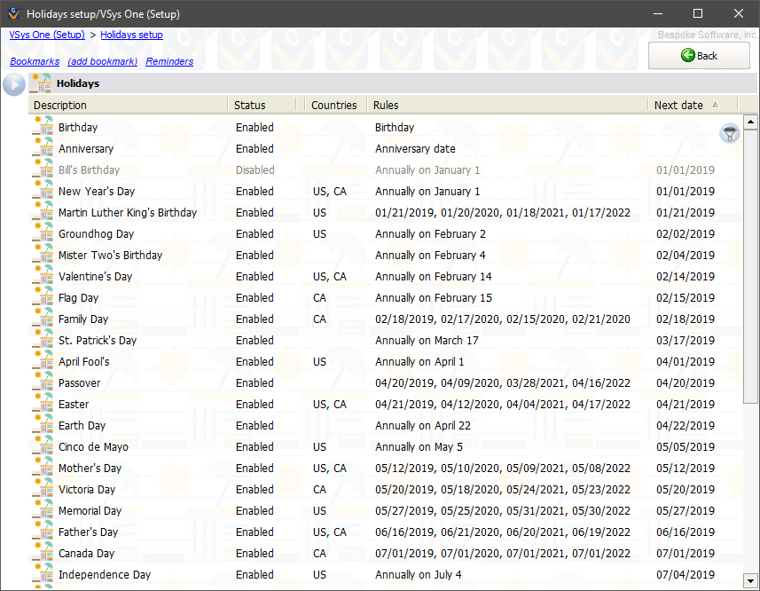
Task: Click the holiday icon beside Birthday row
Action: (x=43, y=127)
